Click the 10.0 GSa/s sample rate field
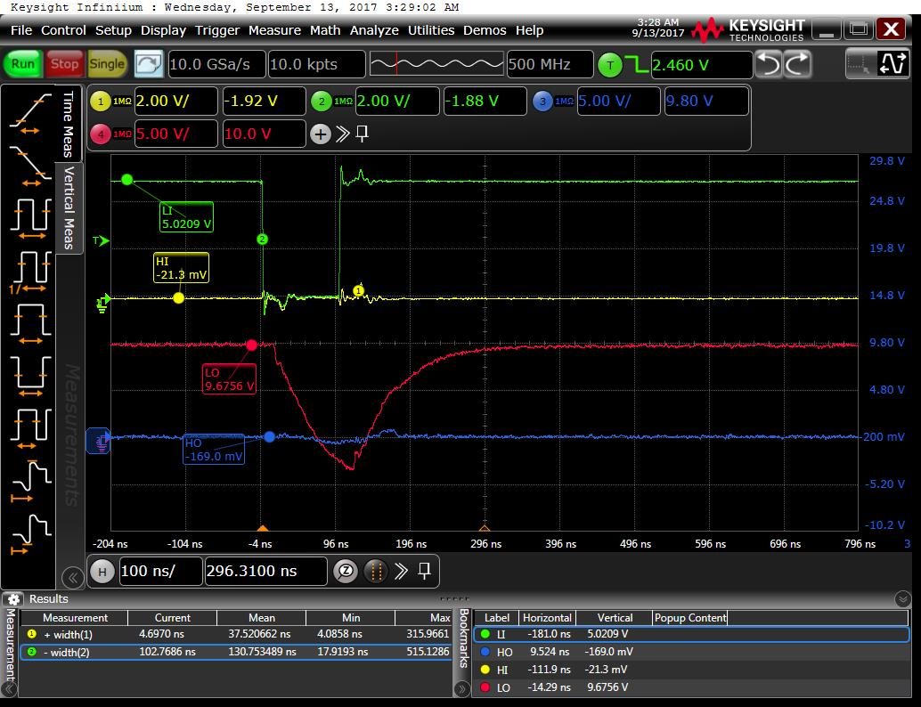This screenshot has width=921, height=707. click(216, 65)
